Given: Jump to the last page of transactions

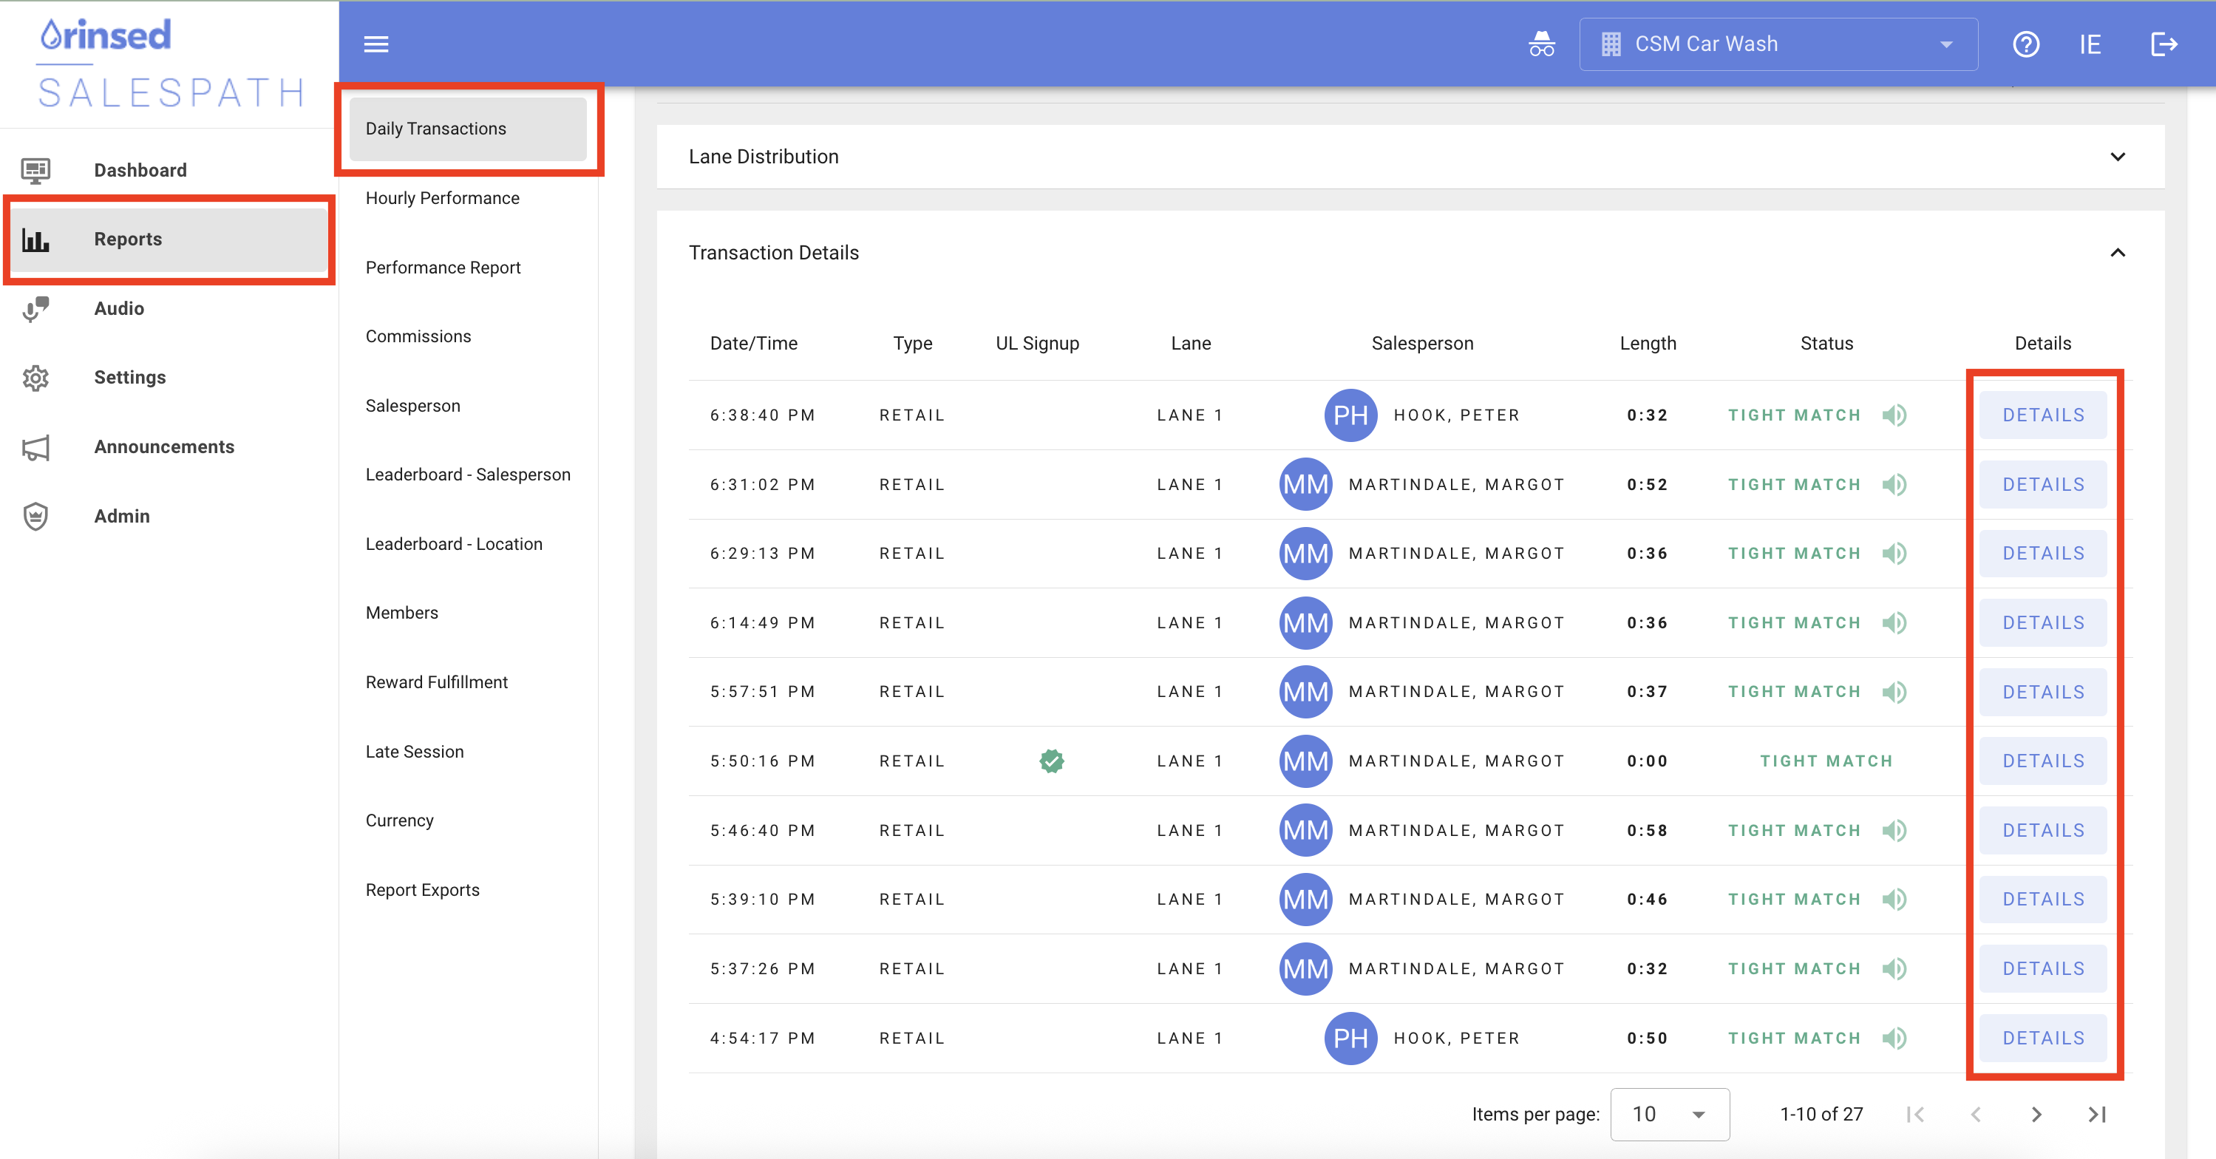Looking at the screenshot, I should coord(2096,1115).
